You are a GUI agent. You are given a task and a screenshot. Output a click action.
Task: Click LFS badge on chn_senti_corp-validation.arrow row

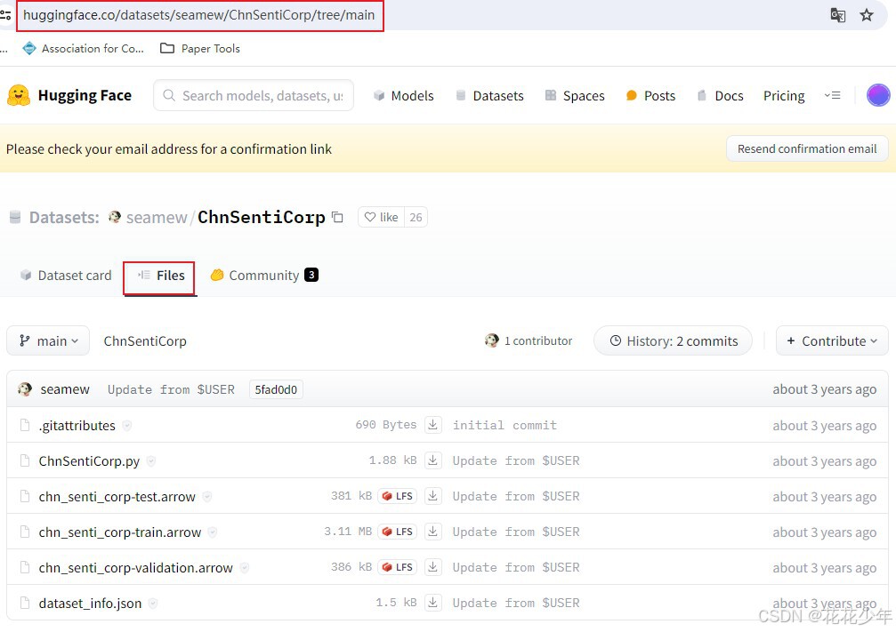click(x=397, y=567)
